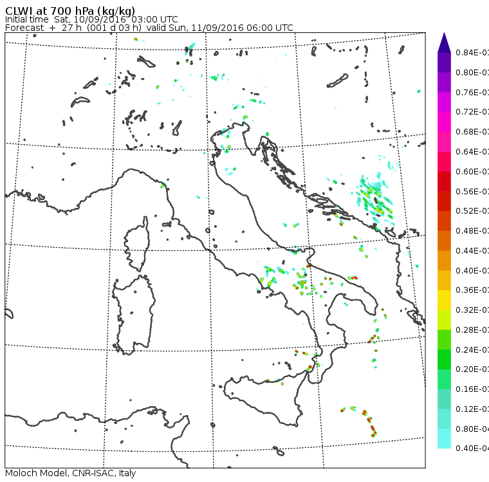Viewport: 489px width, 482px height.
Task: Click the 0.84E-03 colorbar label
Action: pos(472,52)
